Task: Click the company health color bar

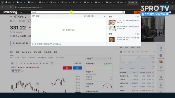Action: [x=99, y=68]
